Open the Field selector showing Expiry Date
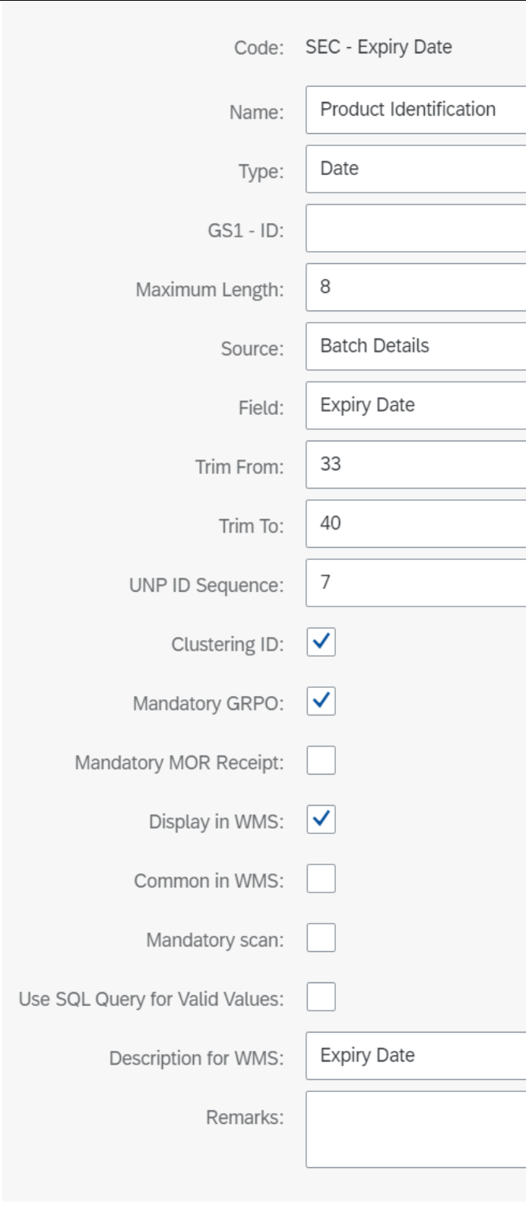Screen dimensions: 526x1219 click(416, 406)
